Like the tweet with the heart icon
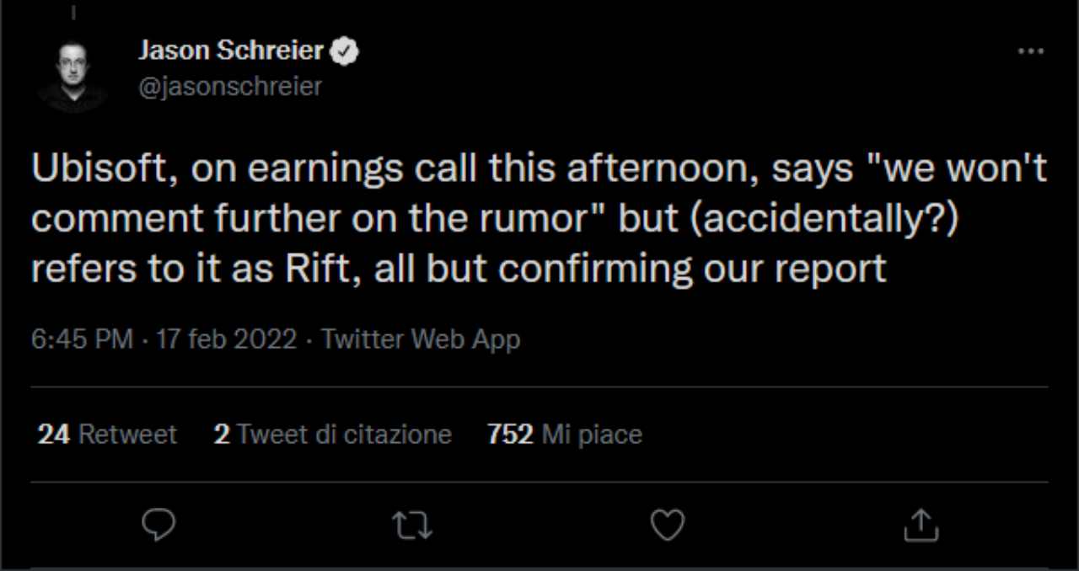This screenshot has width=1079, height=571. point(668,525)
